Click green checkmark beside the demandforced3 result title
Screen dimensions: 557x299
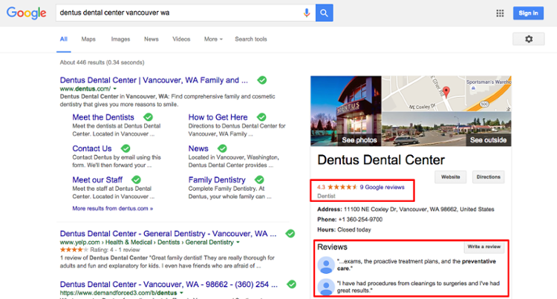click(x=292, y=284)
